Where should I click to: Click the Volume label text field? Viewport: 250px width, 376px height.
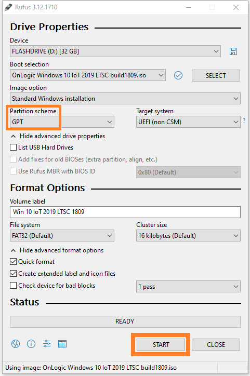coord(125,212)
